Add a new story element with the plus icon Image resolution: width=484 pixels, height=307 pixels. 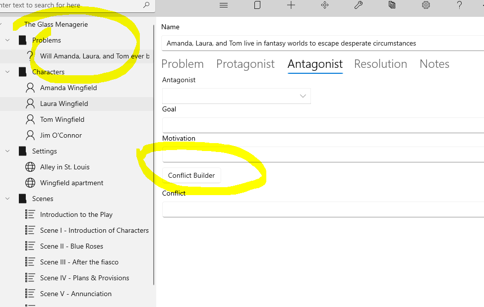coord(291,5)
